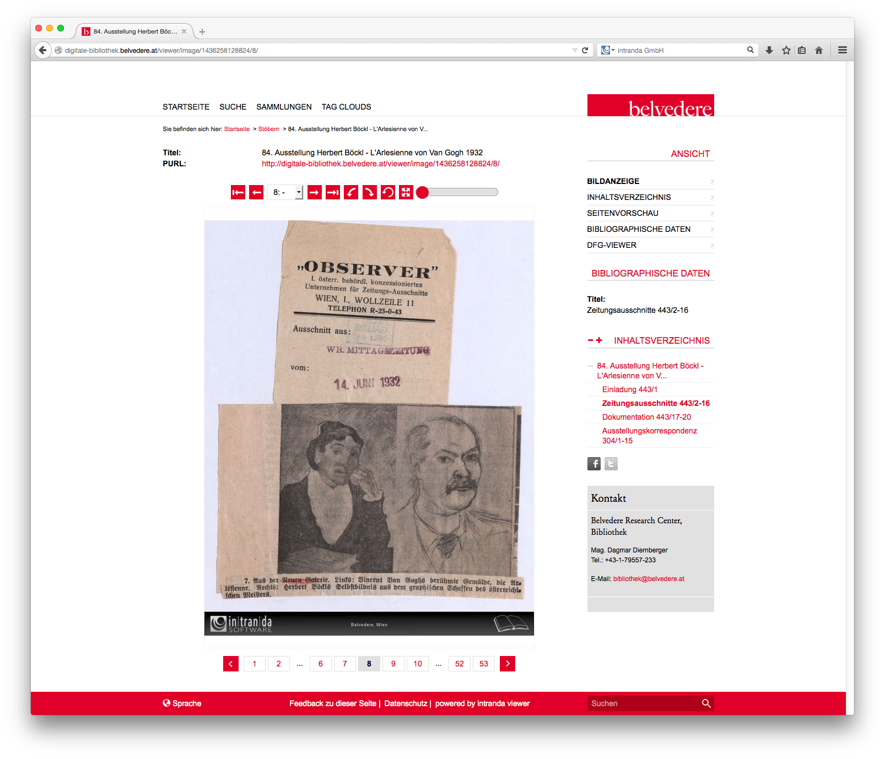Jump to last page in viewer toolbar
This screenshot has width=885, height=759.
(333, 192)
